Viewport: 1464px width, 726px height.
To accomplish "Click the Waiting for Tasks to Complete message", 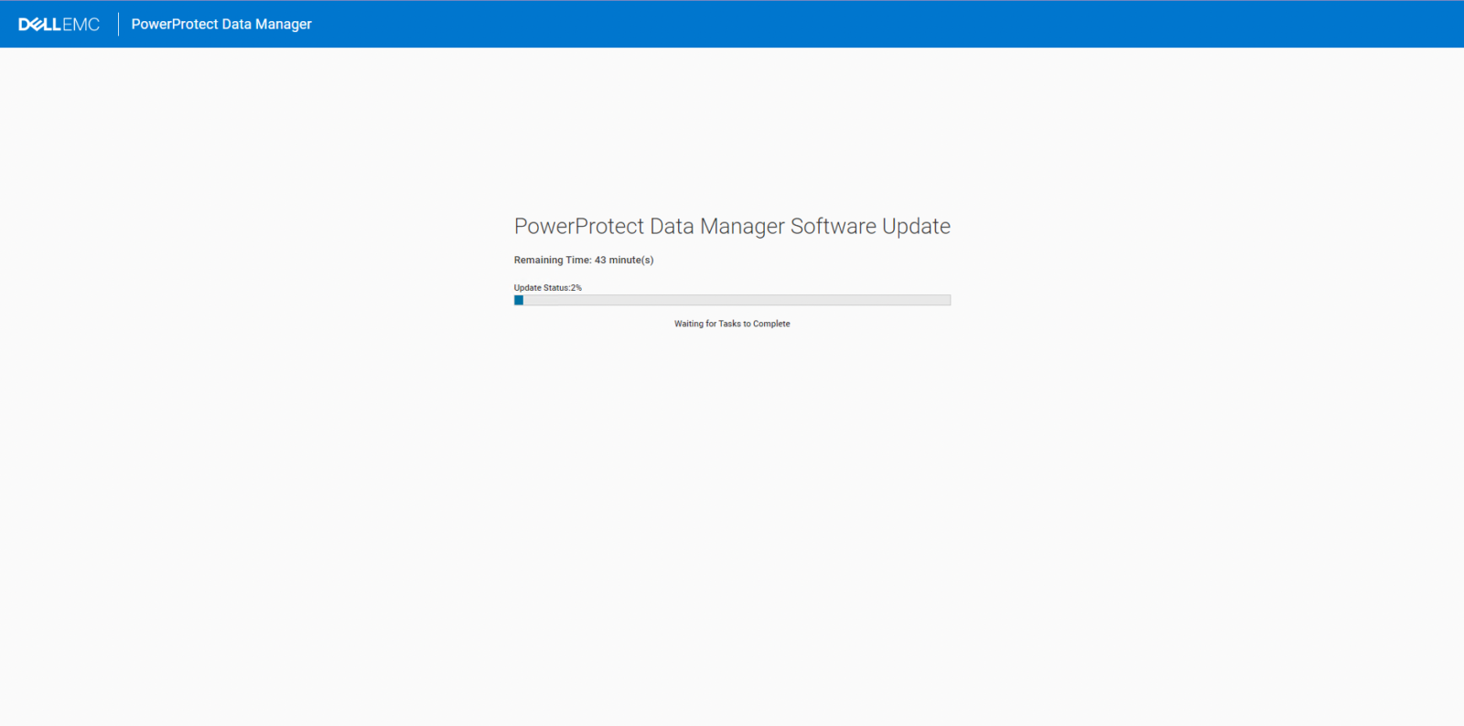I will 732,323.
